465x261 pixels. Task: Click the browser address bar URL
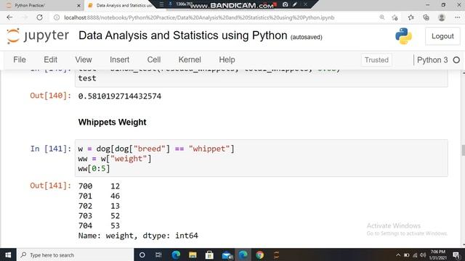tap(199, 17)
